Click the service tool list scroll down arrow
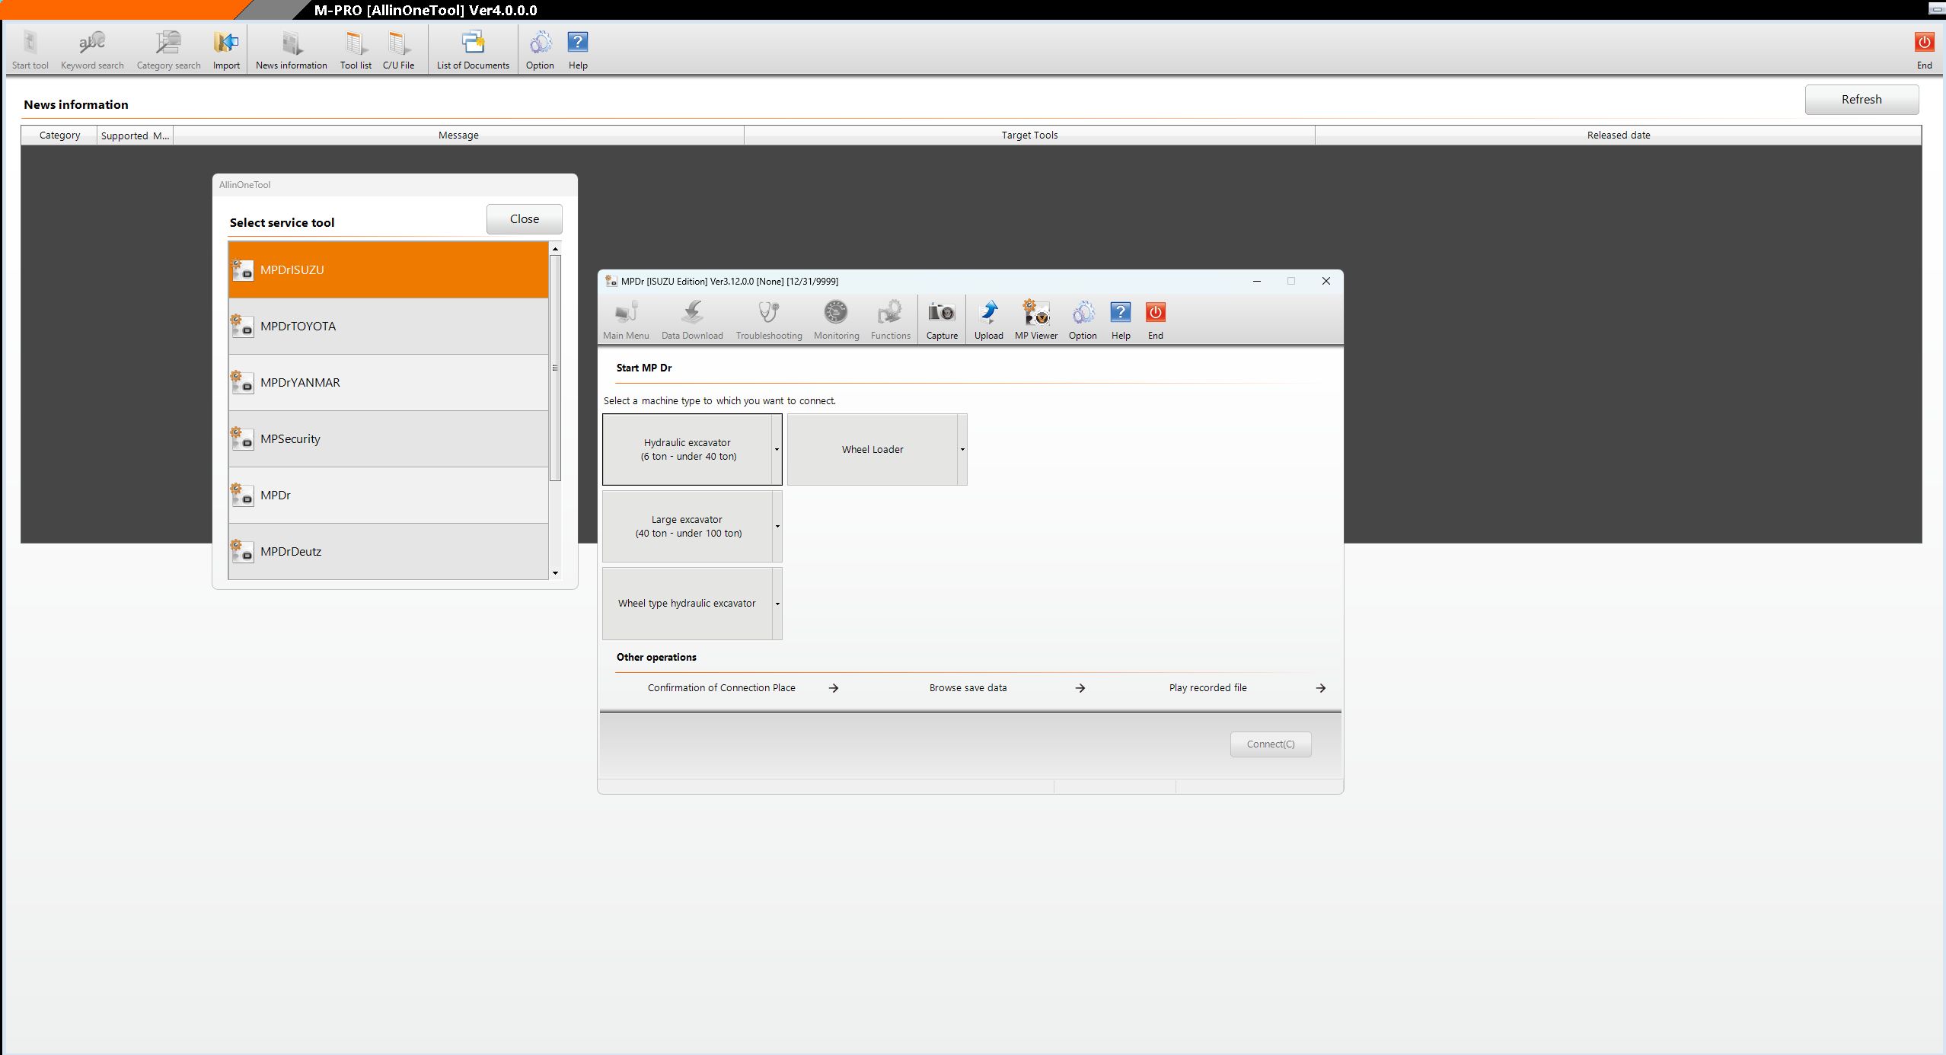 pos(555,573)
